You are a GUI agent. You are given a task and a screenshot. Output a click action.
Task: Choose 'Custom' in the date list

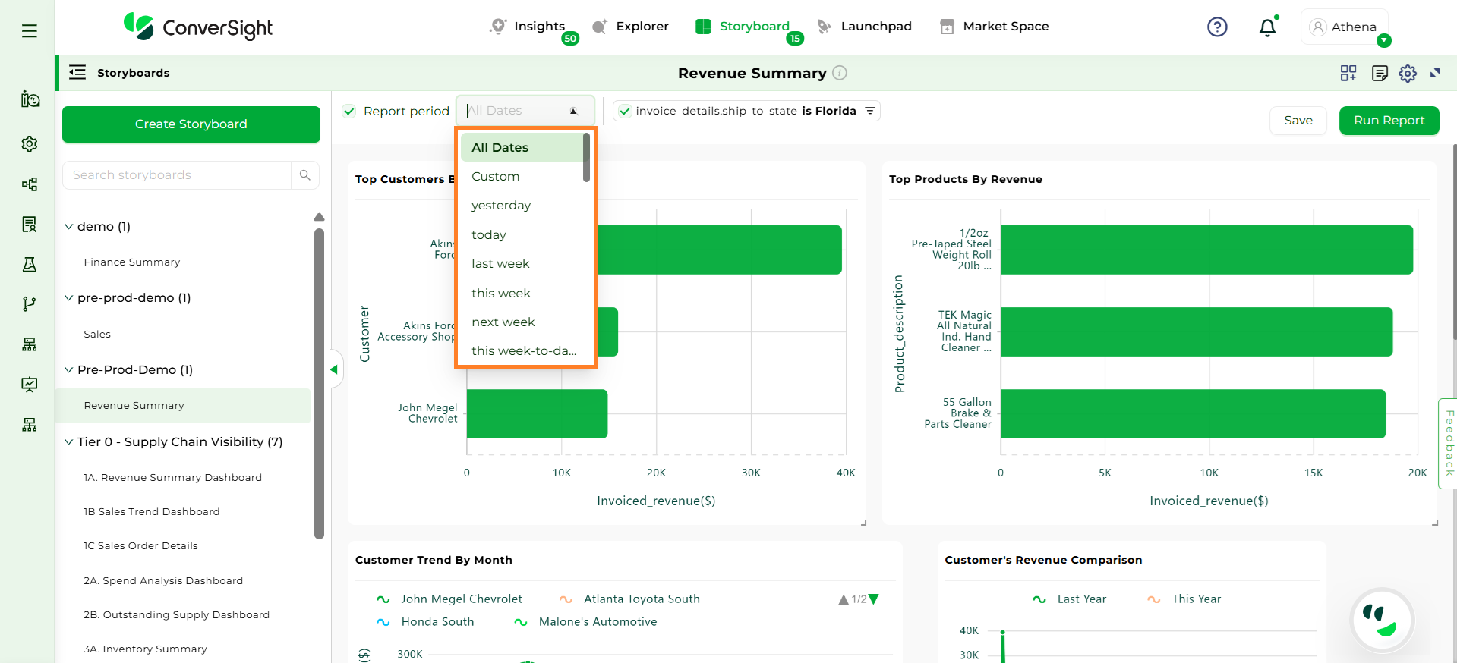click(495, 177)
